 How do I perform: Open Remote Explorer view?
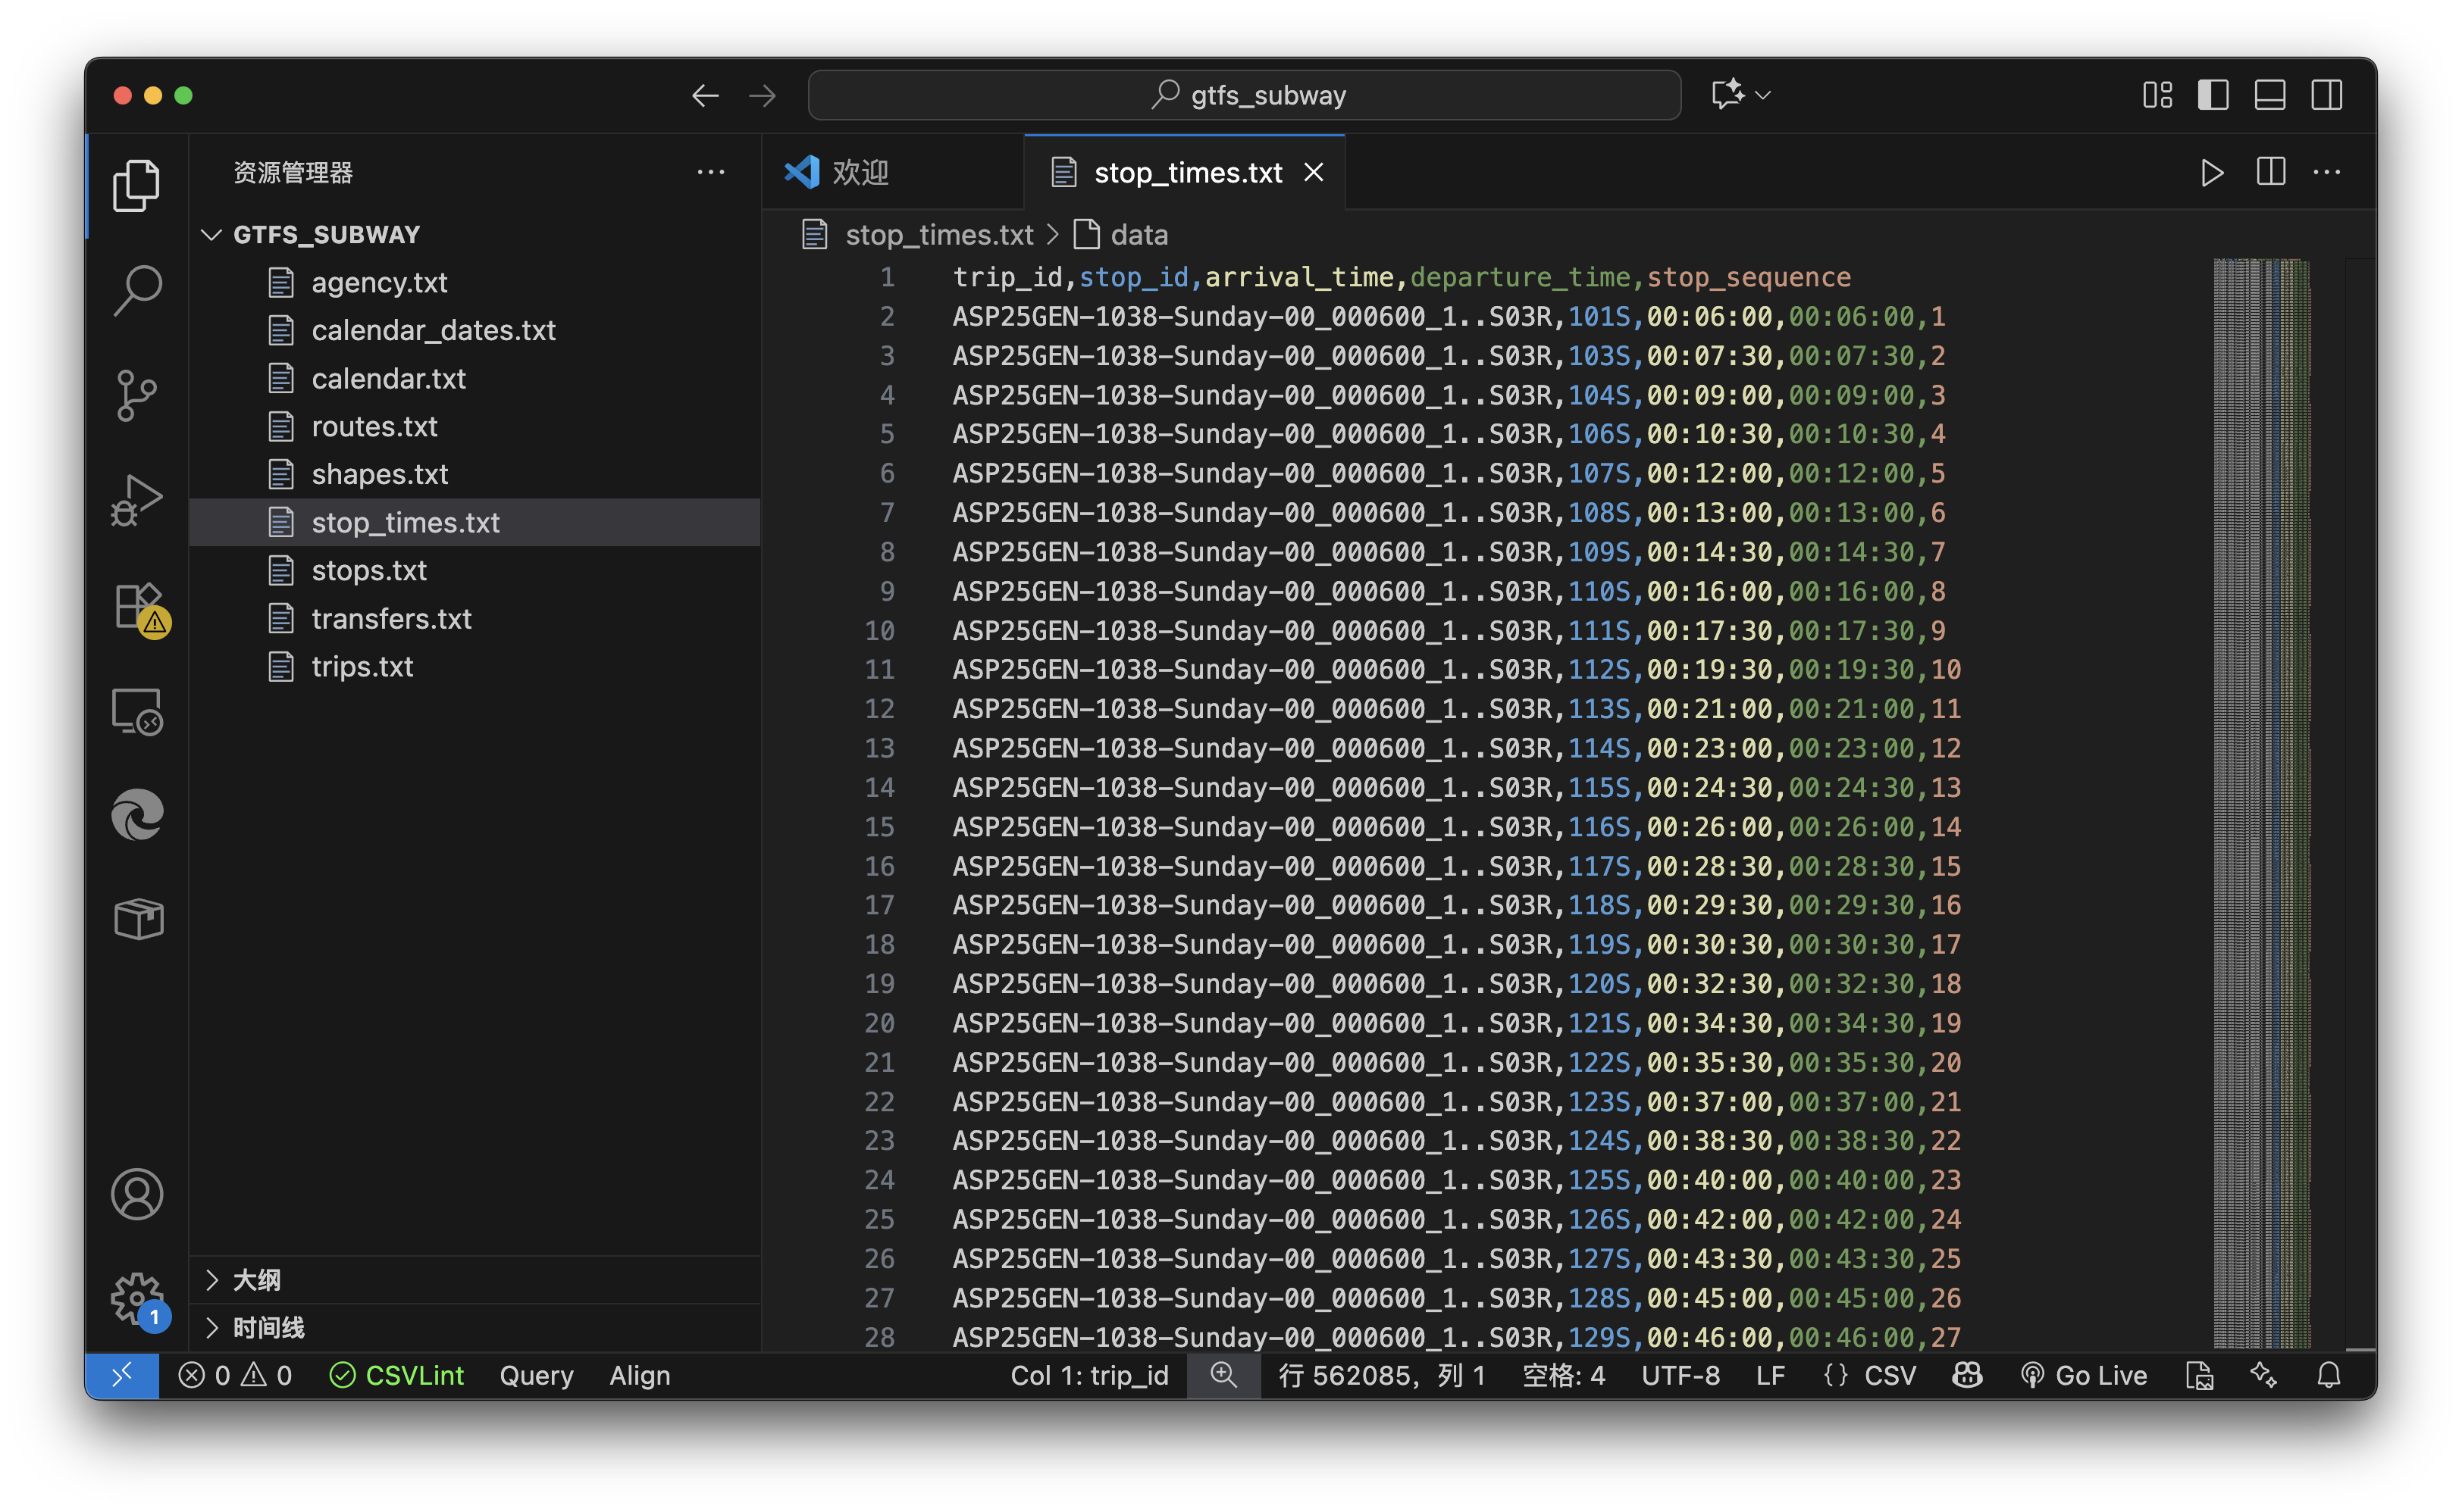pos(137,711)
